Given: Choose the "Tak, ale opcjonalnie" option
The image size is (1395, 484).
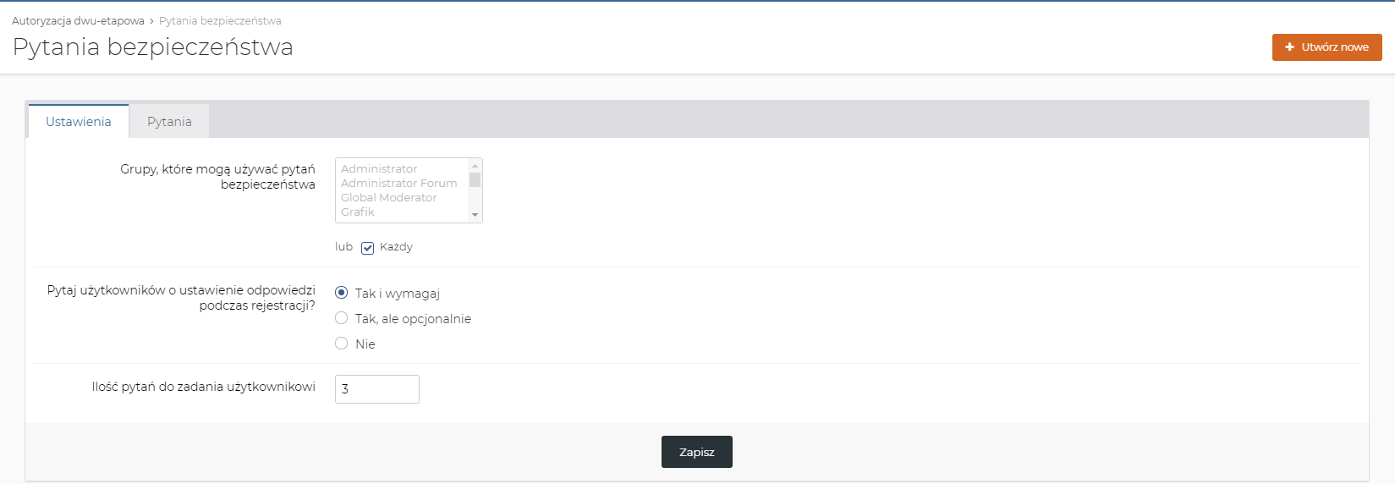Looking at the screenshot, I should pos(342,318).
